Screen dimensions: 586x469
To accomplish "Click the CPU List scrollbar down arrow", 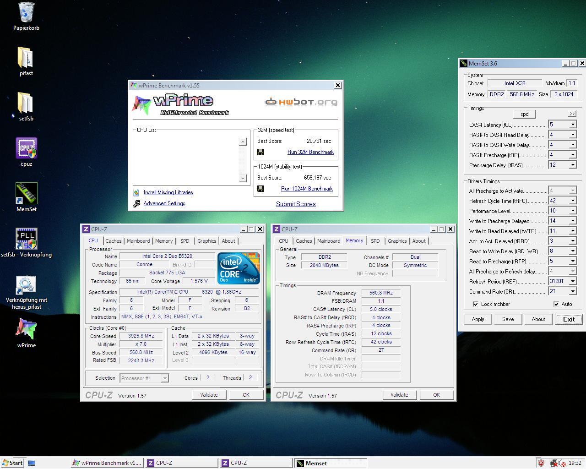I will 243,178.
